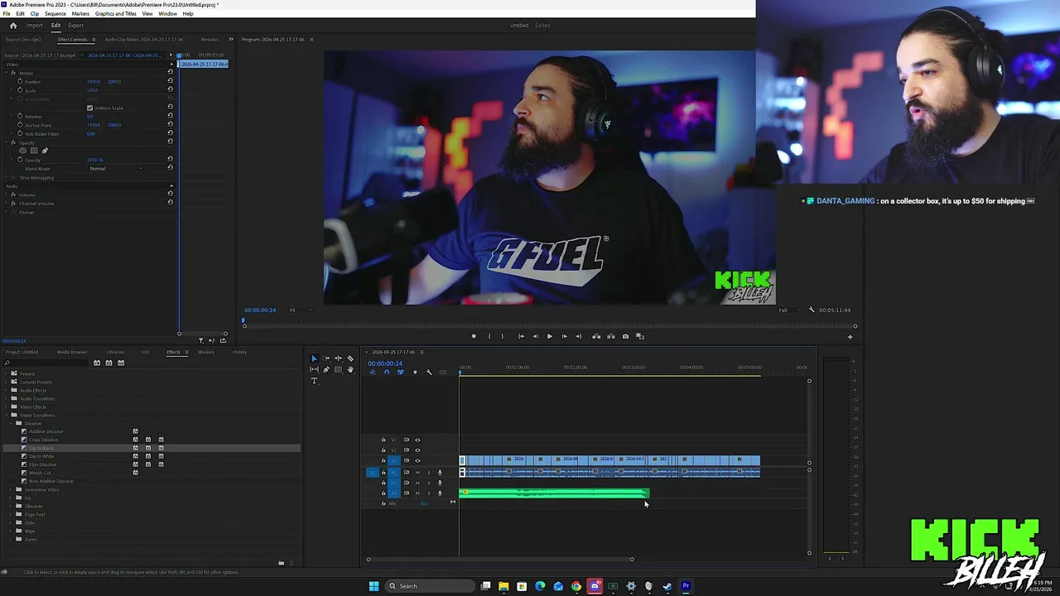The height and width of the screenshot is (596, 1060).
Task: Click the Lift button in Program monitor
Action: tap(596, 336)
